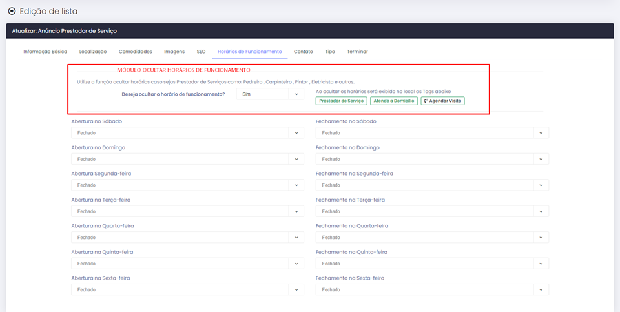Click the Fechamento na Terça-feira dropdown arrow
Screen dimensions: 620x312
[541, 211]
